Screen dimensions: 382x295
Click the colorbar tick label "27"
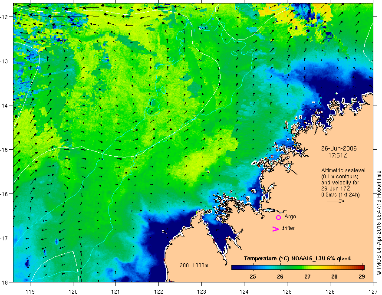307,276
